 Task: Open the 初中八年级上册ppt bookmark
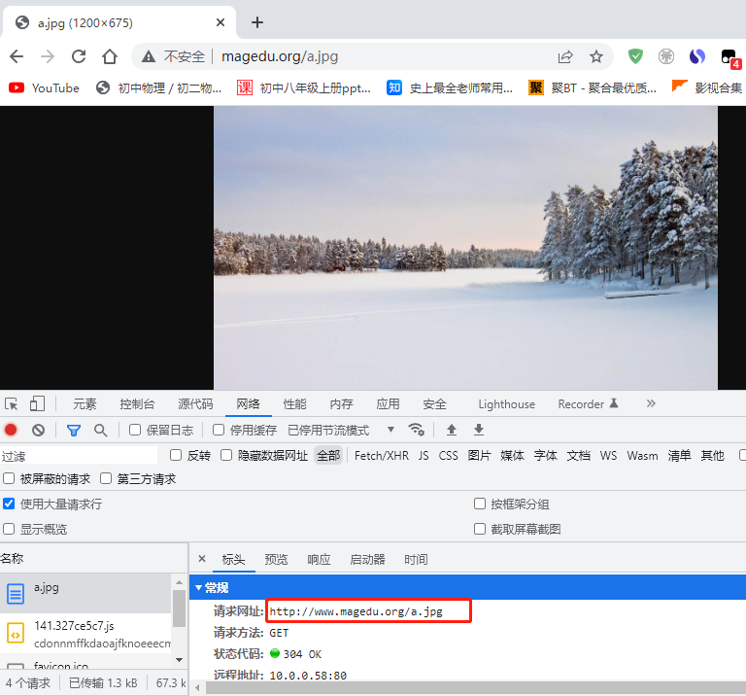click(x=304, y=88)
